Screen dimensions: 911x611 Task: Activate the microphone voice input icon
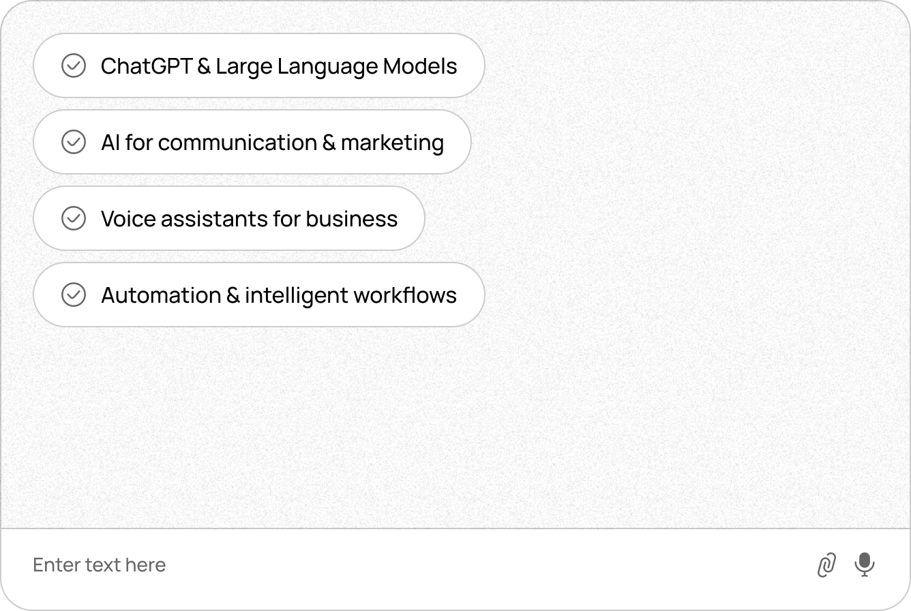(x=865, y=565)
